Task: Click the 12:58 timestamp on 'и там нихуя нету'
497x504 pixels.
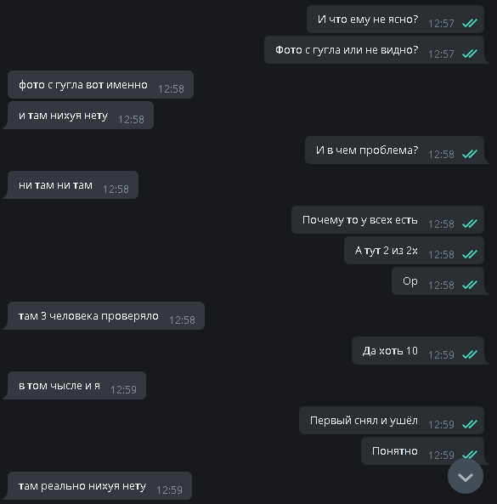Action: coord(131,120)
